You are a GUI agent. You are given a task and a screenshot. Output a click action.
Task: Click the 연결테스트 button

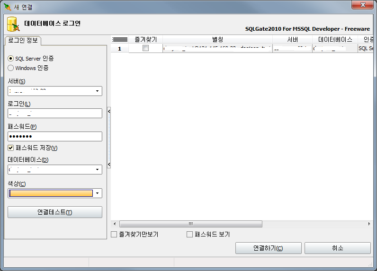point(55,212)
